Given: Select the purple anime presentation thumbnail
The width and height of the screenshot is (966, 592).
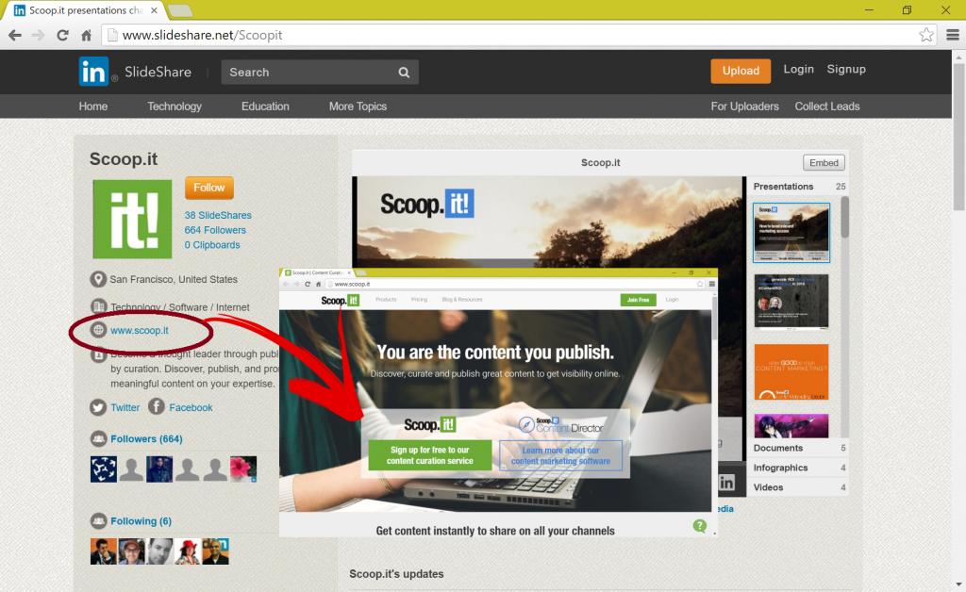Looking at the screenshot, I should (x=791, y=425).
